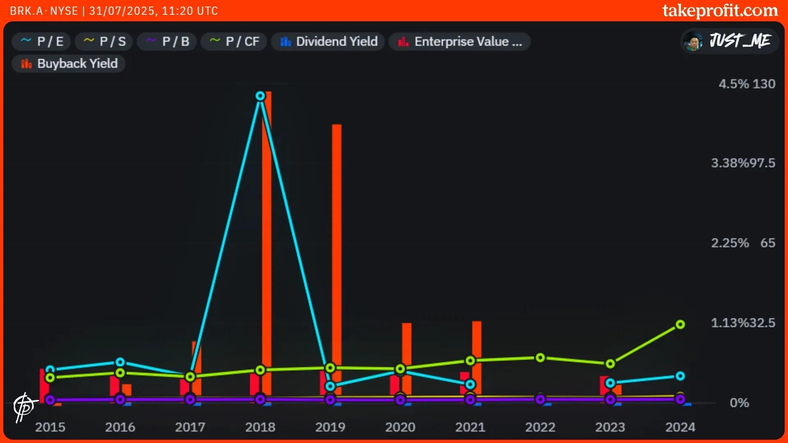Image resolution: width=788 pixels, height=443 pixels.
Task: Toggle the P/E series legend chip
Action: pos(41,41)
